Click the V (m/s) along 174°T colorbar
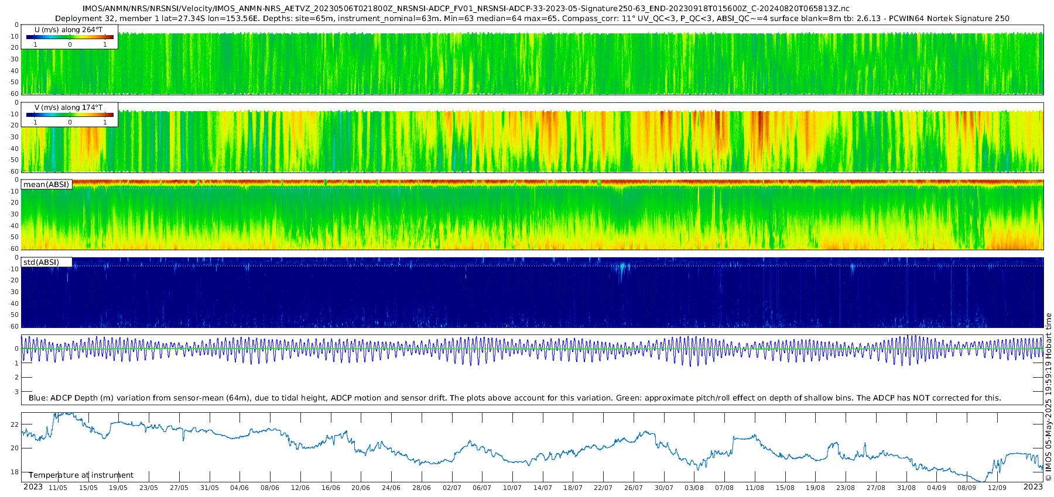Screen dimensions: 1054x497 point(70,115)
